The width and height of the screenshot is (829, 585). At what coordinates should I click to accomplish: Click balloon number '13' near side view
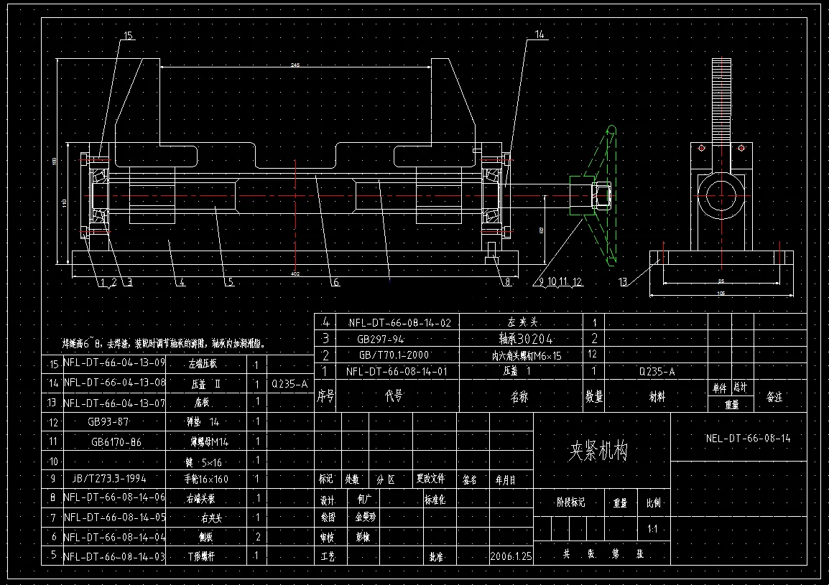pyautogui.click(x=624, y=281)
